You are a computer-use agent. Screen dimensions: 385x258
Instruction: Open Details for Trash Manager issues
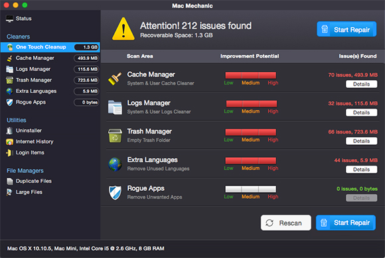(361, 141)
